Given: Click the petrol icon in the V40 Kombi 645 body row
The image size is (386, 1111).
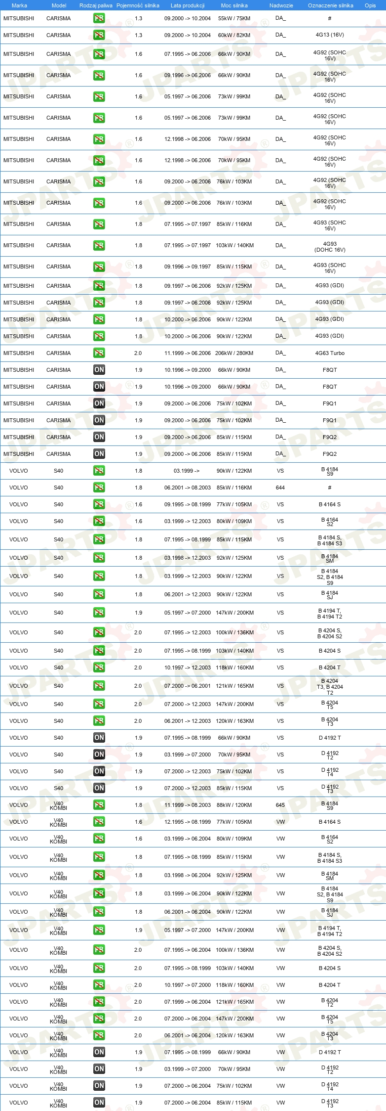Looking at the screenshot, I should tap(99, 805).
